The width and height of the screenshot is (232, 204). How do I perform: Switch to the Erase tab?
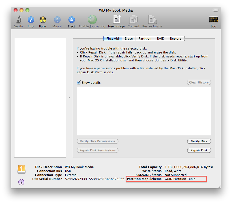click(x=129, y=38)
